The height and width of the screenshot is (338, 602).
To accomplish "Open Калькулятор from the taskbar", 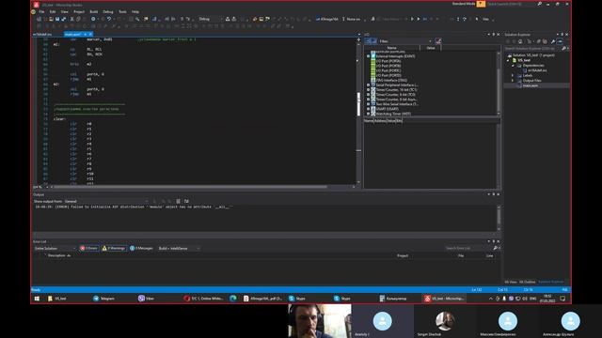I will coord(393,299).
